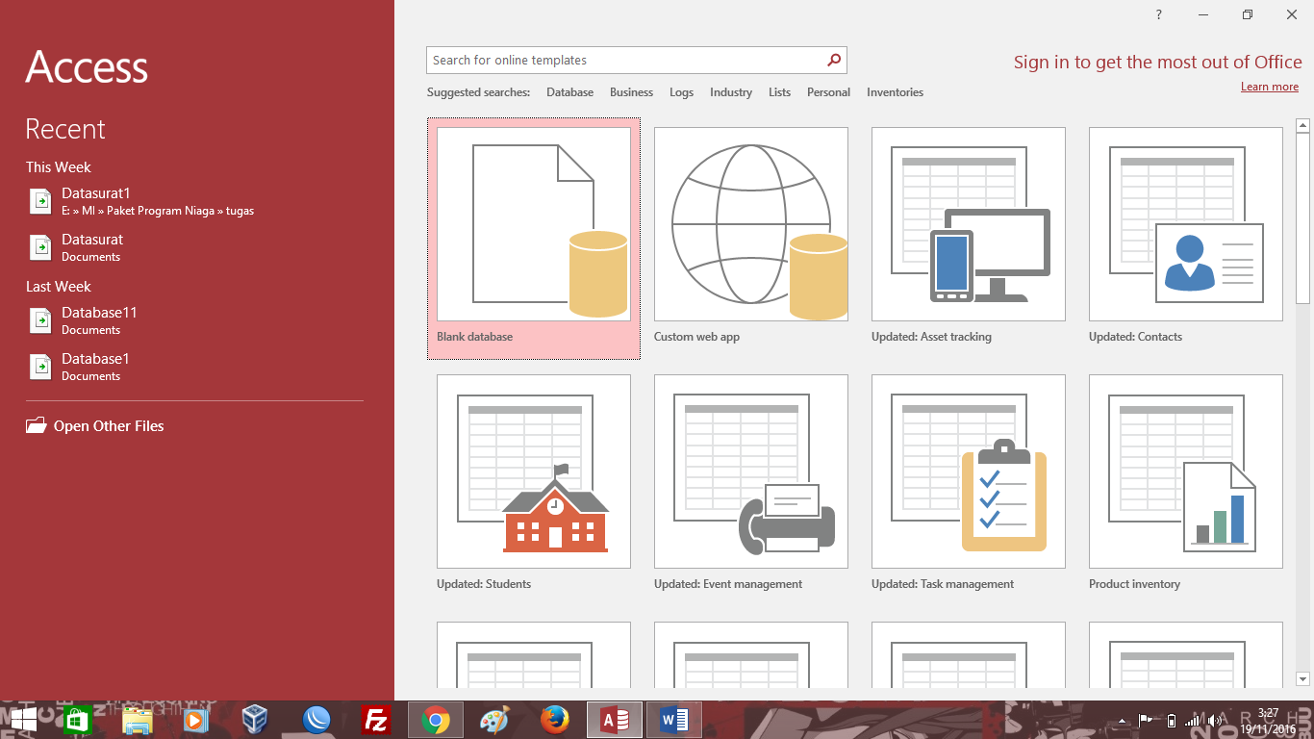Select the Blank database template
The image size is (1314, 739).
tap(534, 239)
